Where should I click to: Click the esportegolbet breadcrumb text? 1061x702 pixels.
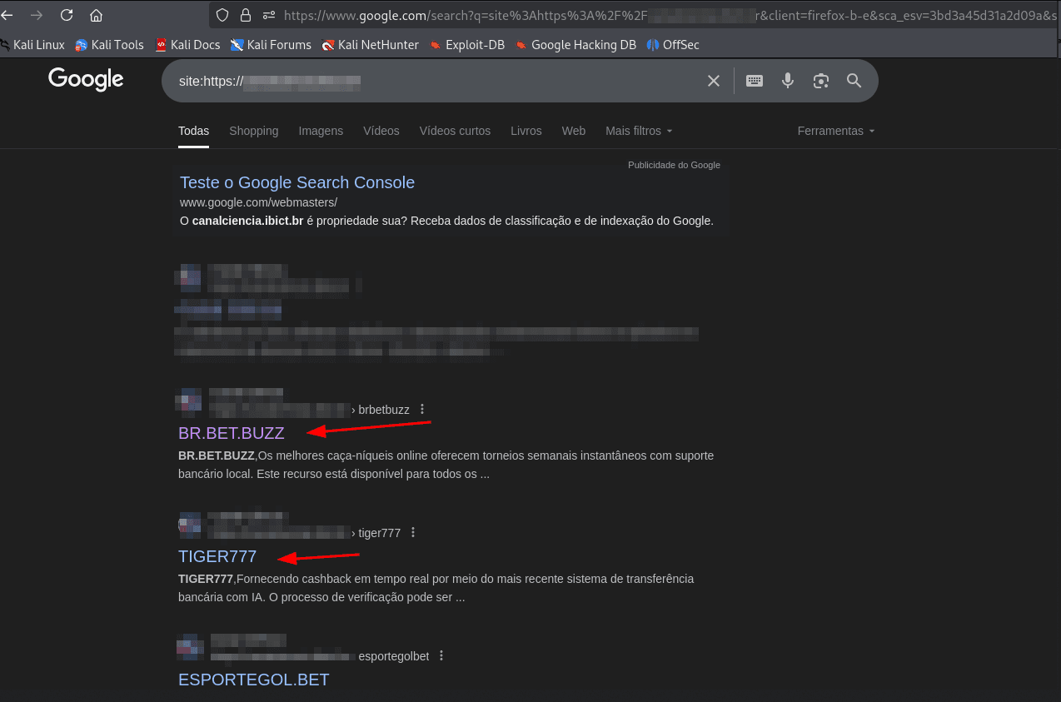pyautogui.click(x=394, y=656)
